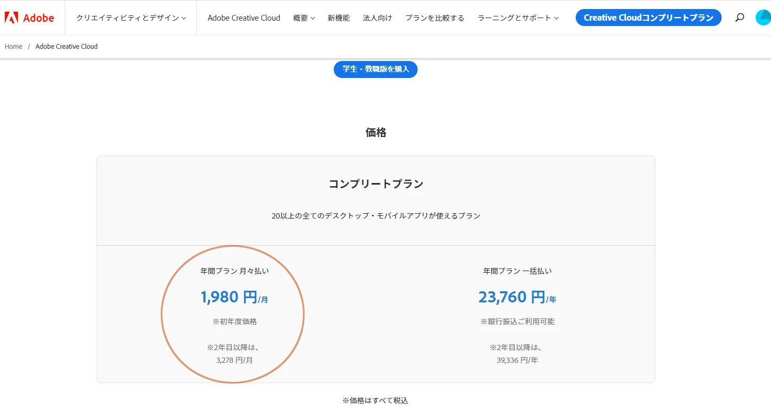
Task: Click the 39,336 円/年 price text
Action: pyautogui.click(x=517, y=360)
